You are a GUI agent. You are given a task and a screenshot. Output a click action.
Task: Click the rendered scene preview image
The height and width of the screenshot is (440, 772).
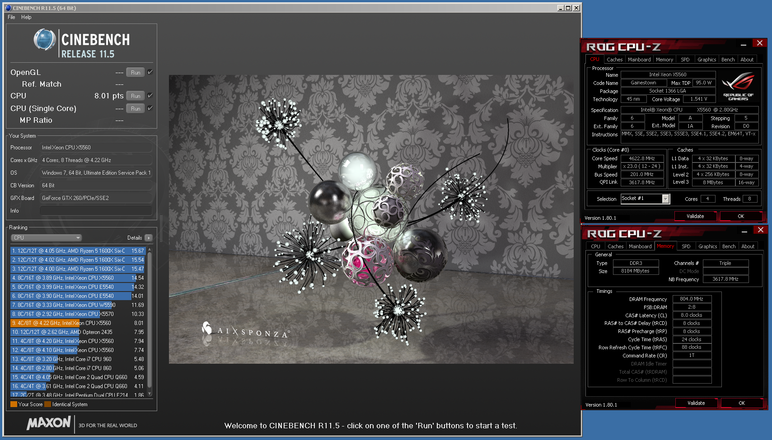[371, 219]
